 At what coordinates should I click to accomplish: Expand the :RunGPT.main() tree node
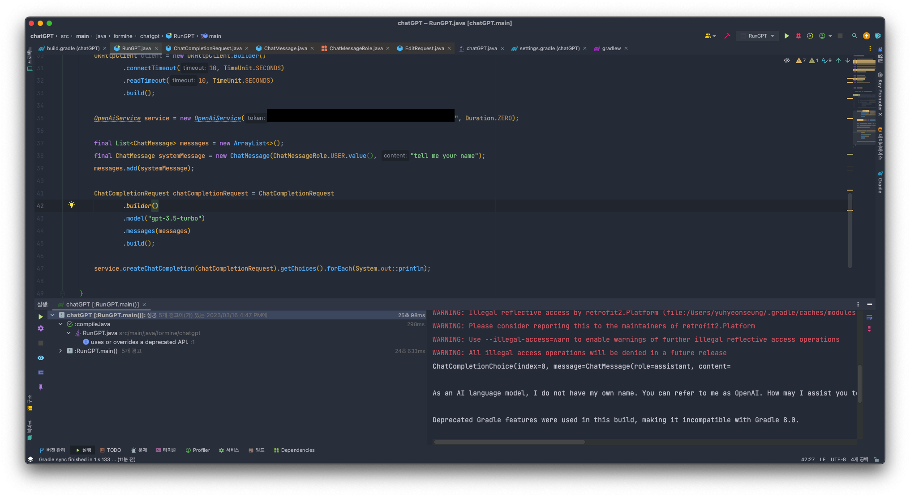pos(60,351)
